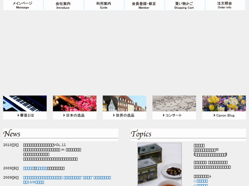Screen dimensions: 249x186
Task: Click the tea tins product image
Action: [160, 164]
